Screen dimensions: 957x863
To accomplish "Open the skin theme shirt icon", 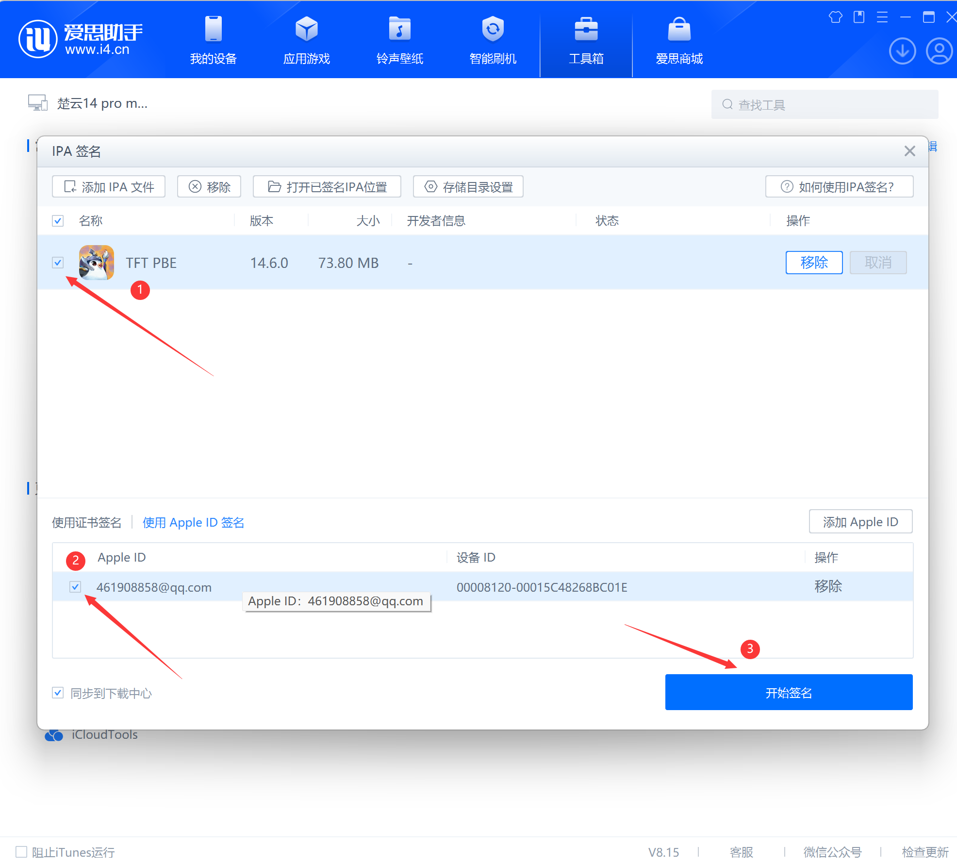I will click(835, 17).
